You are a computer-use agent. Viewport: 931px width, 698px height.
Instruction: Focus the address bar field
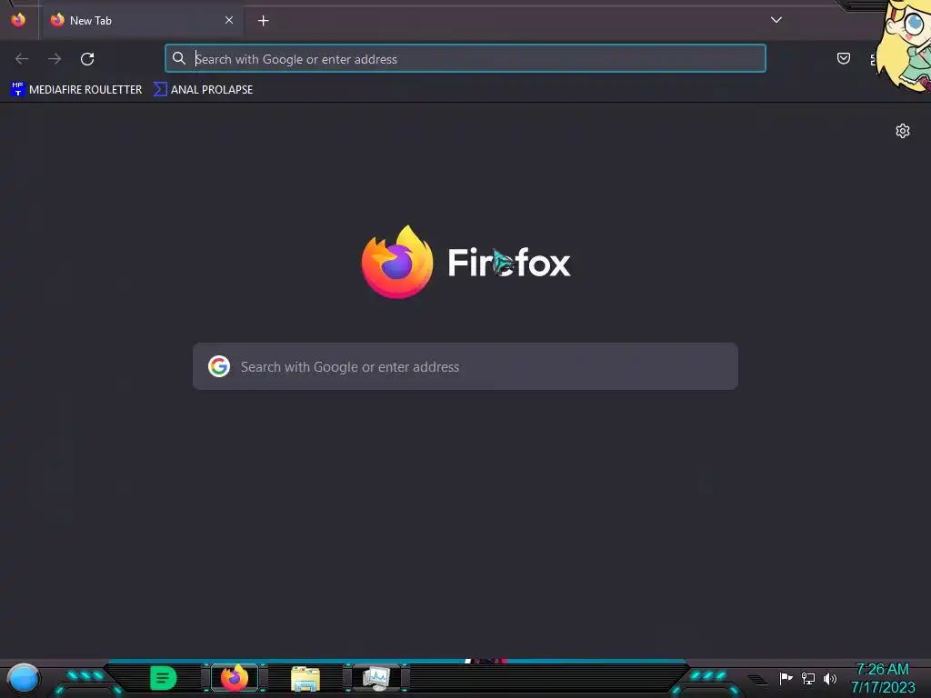coord(465,59)
